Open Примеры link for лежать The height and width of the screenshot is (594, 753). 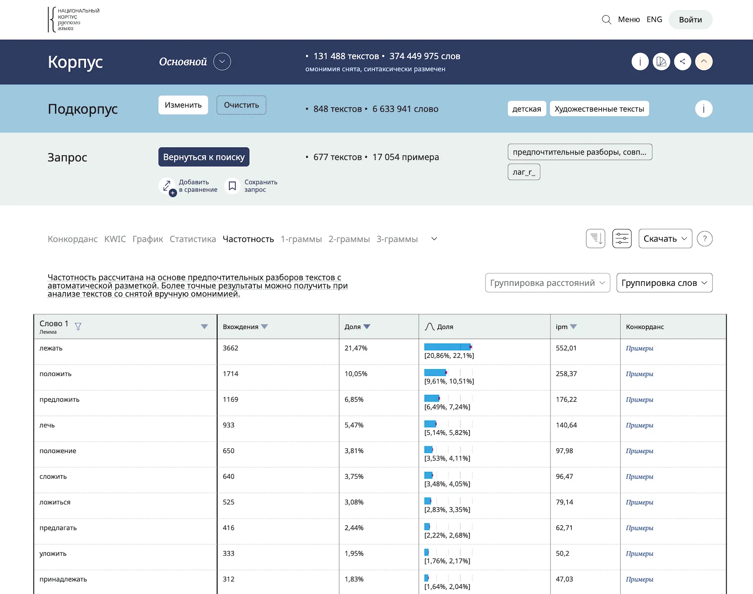coord(639,348)
